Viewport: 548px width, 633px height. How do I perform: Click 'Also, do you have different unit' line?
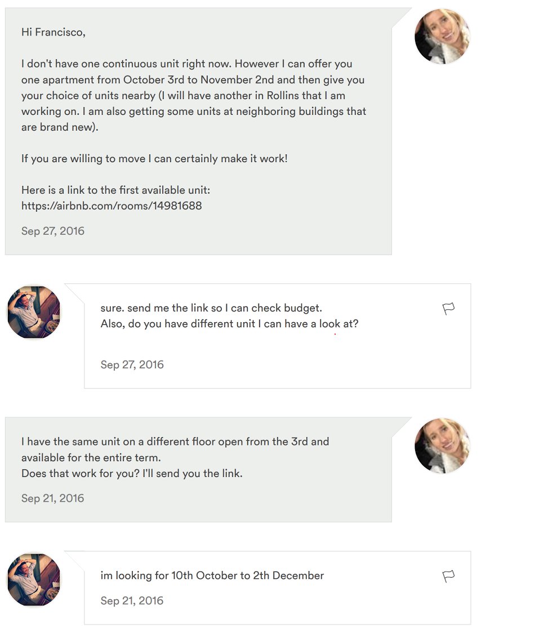229,324
